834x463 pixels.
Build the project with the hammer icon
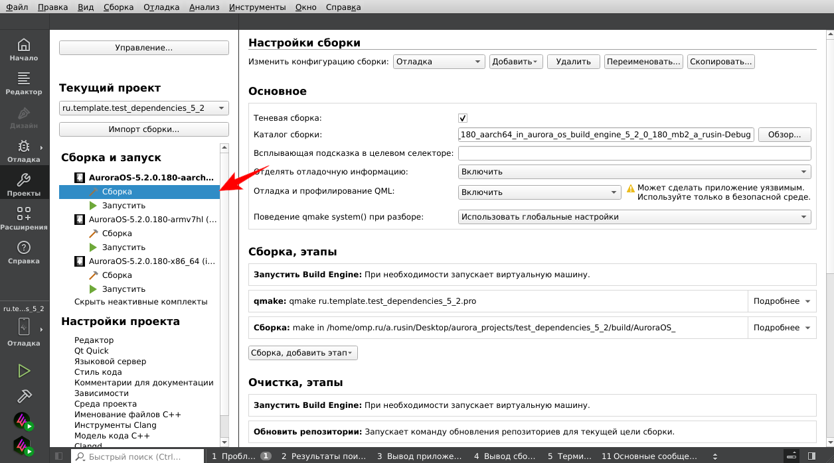(24, 396)
